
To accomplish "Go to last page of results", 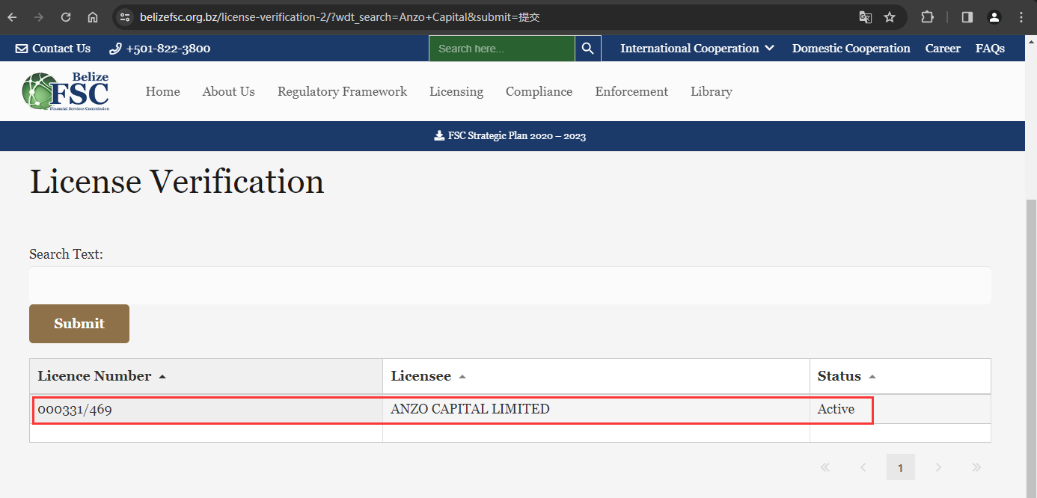I will (976, 467).
